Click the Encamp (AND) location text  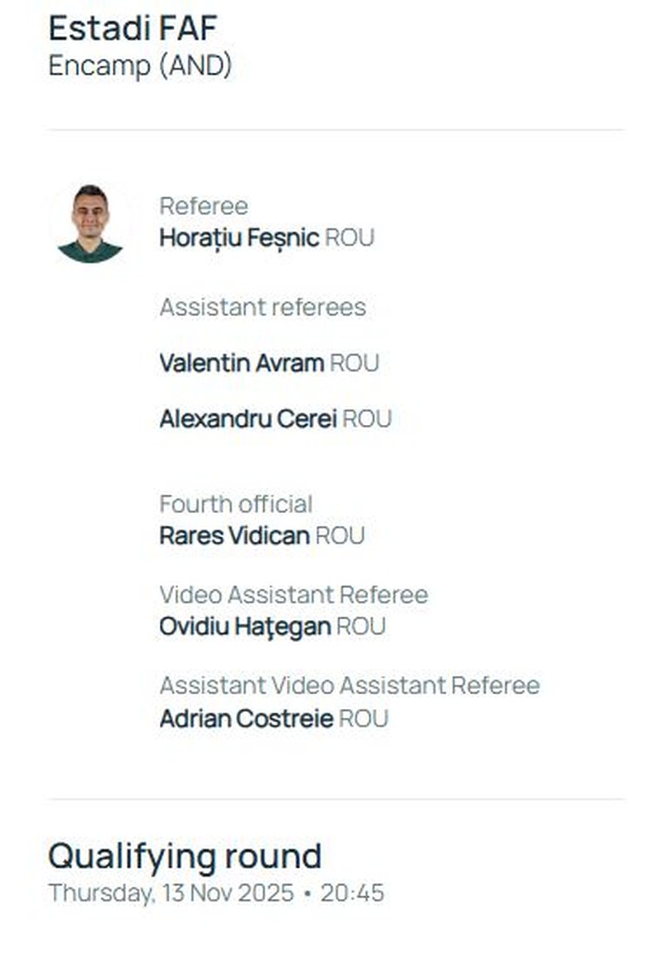(x=140, y=65)
